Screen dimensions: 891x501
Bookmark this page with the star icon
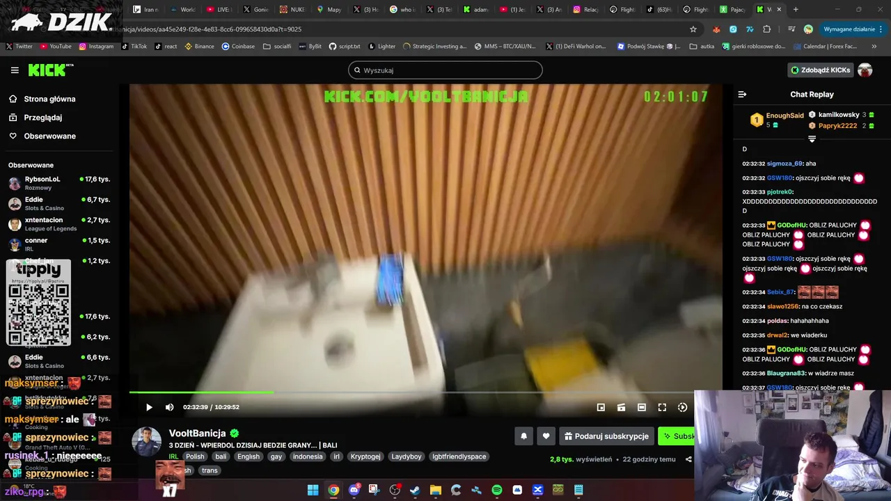[693, 29]
